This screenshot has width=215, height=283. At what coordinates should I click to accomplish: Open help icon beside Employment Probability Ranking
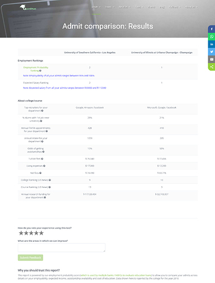tap(40, 71)
